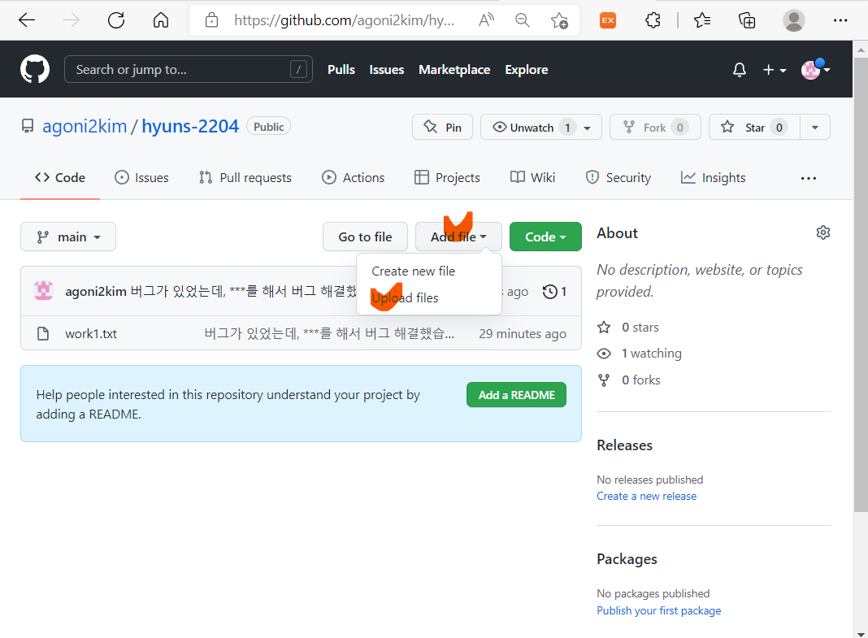The width and height of the screenshot is (868, 638).
Task: Open the Security tab
Action: [618, 178]
